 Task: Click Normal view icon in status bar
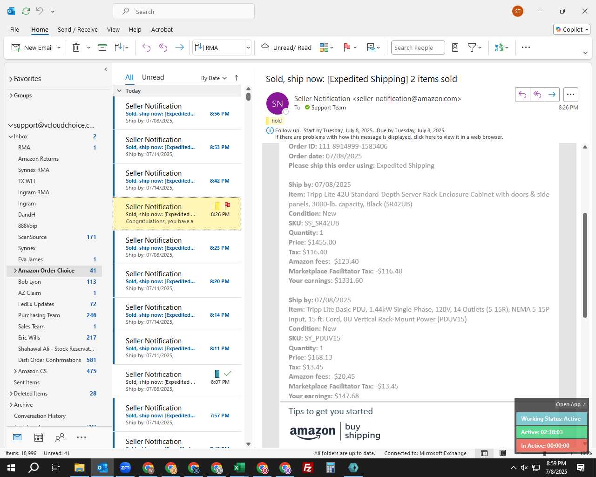pos(484,453)
